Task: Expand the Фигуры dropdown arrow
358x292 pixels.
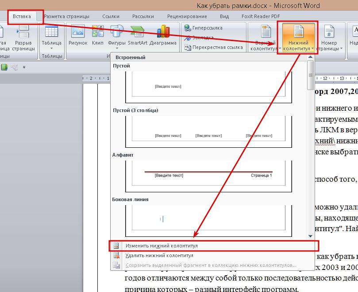Action: pyautogui.click(x=117, y=48)
